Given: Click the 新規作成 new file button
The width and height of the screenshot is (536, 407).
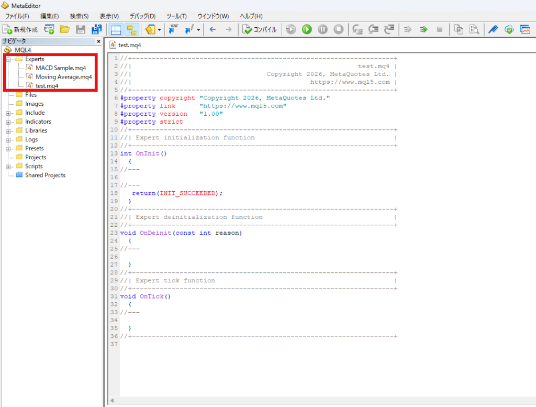Looking at the screenshot, I should 20,29.
